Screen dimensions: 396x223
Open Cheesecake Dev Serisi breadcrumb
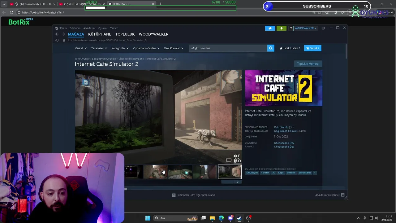point(131,59)
